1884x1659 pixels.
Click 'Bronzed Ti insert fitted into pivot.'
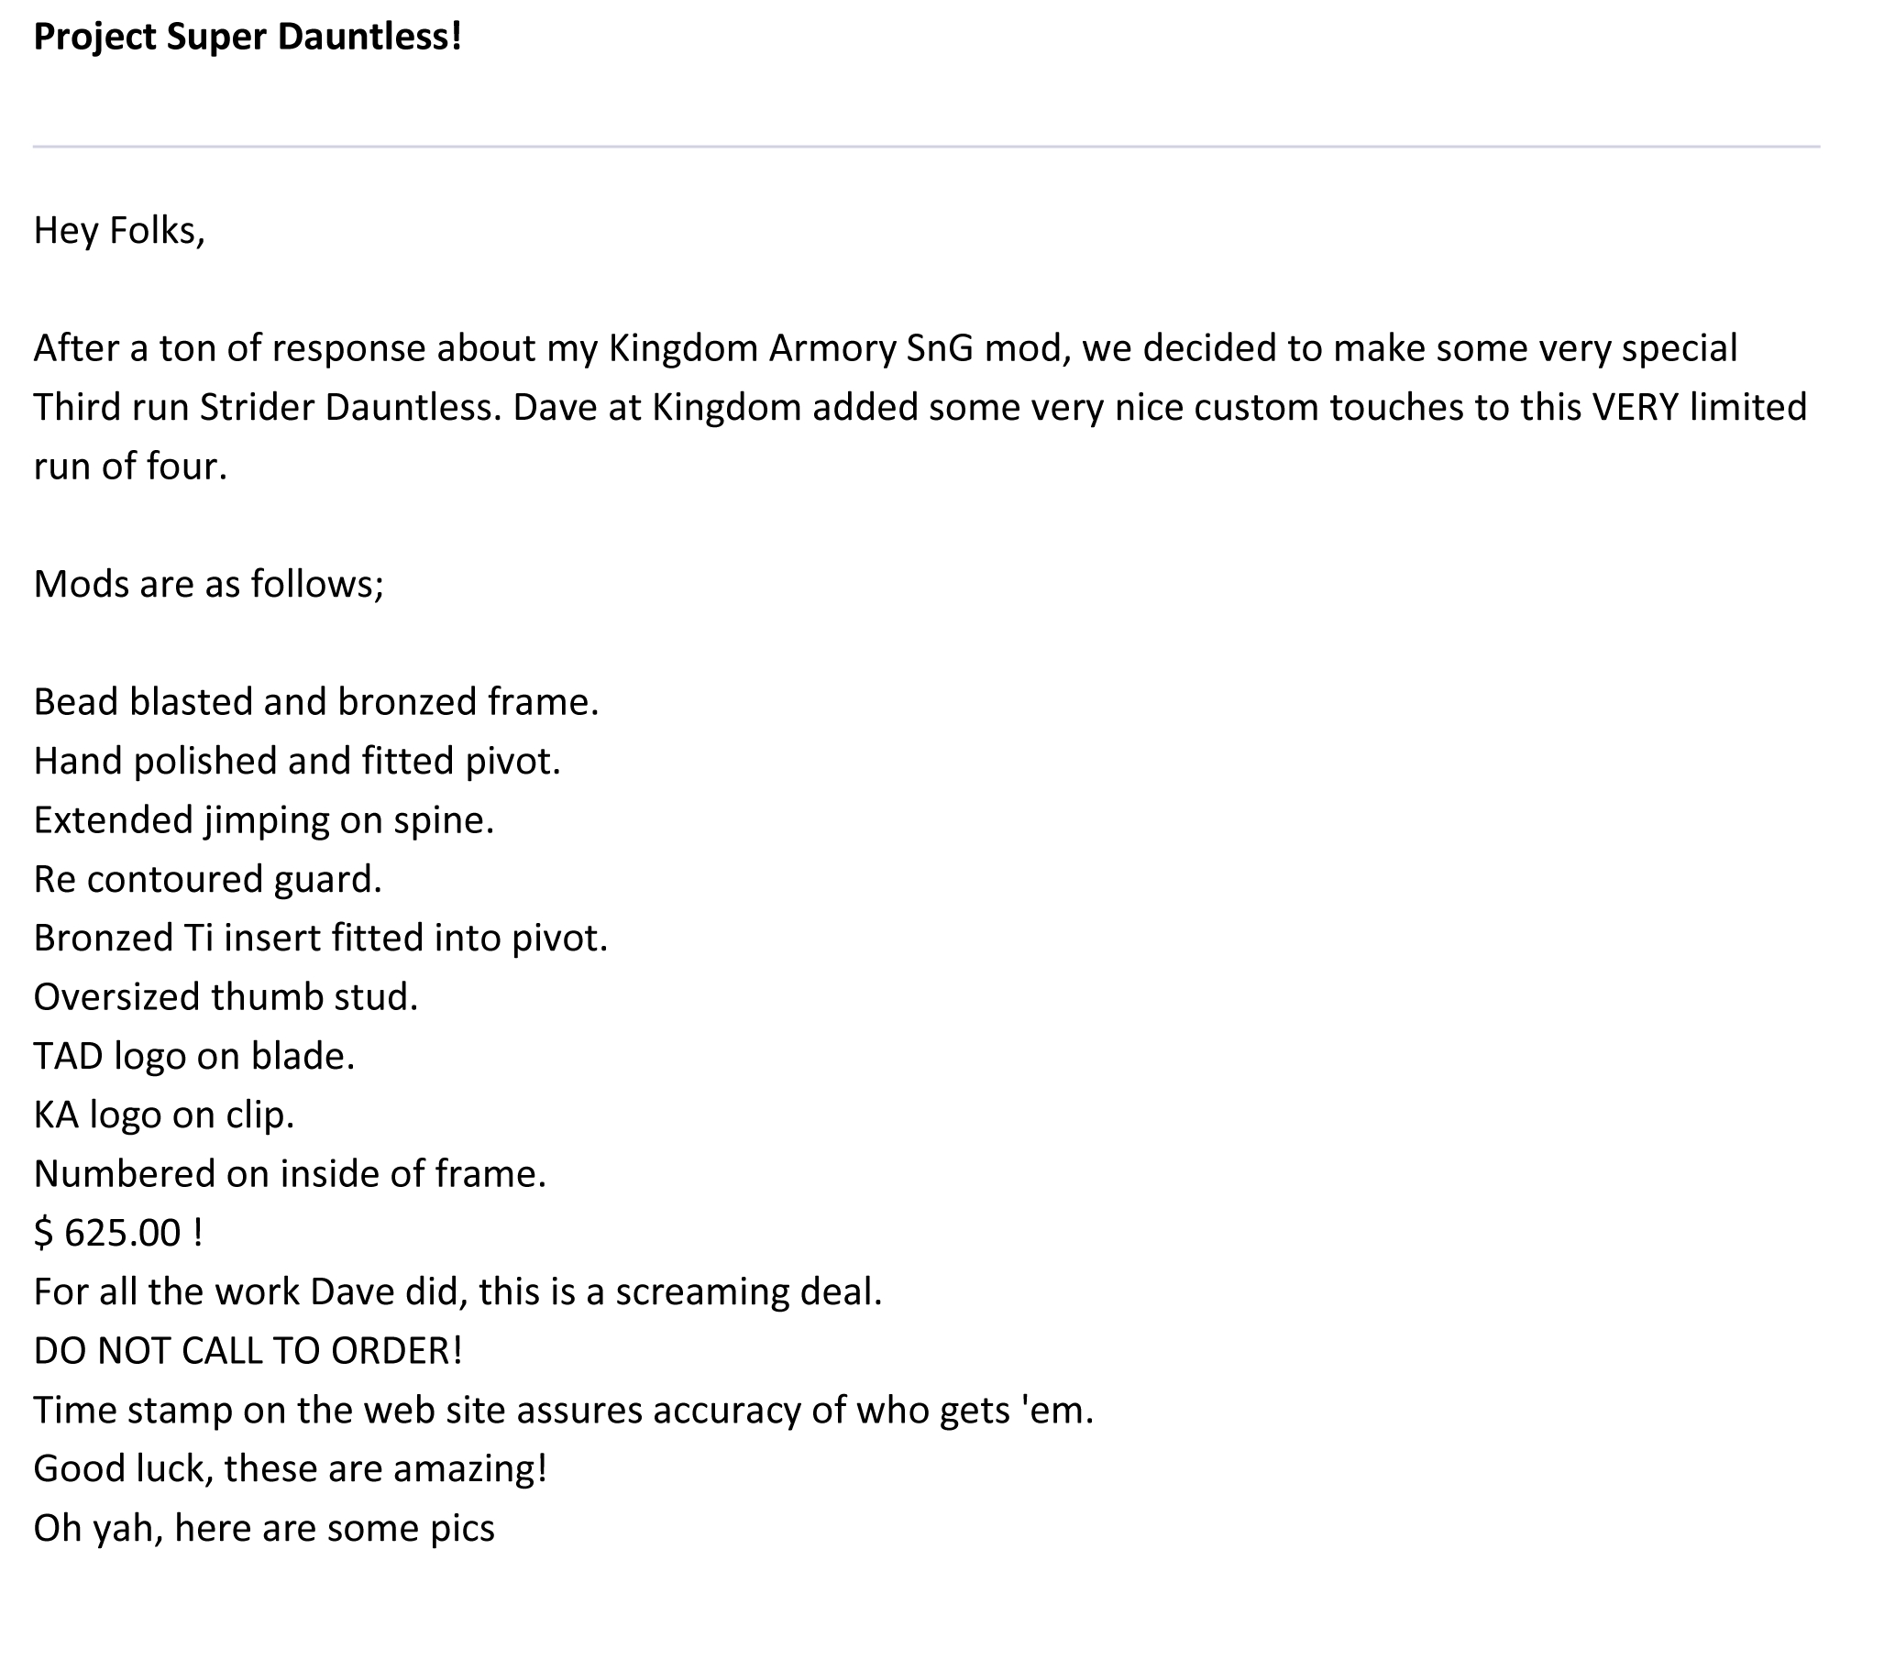pos(321,939)
